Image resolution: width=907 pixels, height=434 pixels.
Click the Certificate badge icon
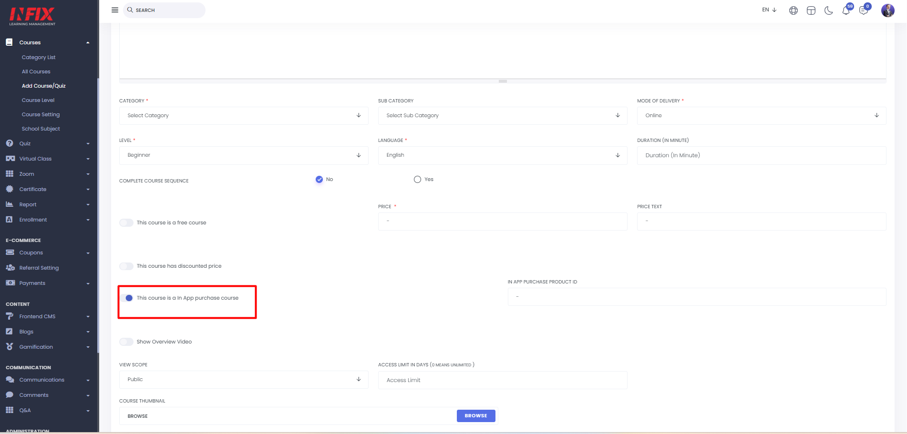coord(10,189)
